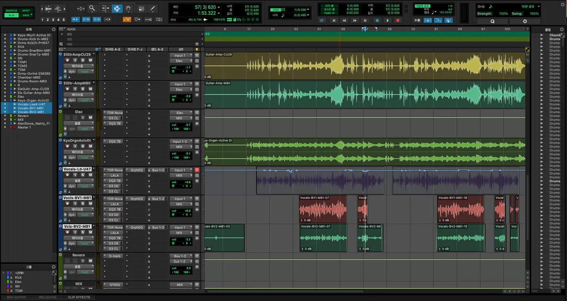The height and width of the screenshot is (301, 567).
Task: Toggle the Metronome click icon
Action: pyautogui.click(x=428, y=20)
